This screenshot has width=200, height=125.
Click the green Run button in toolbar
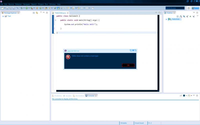pyautogui.click(x=26, y=8)
